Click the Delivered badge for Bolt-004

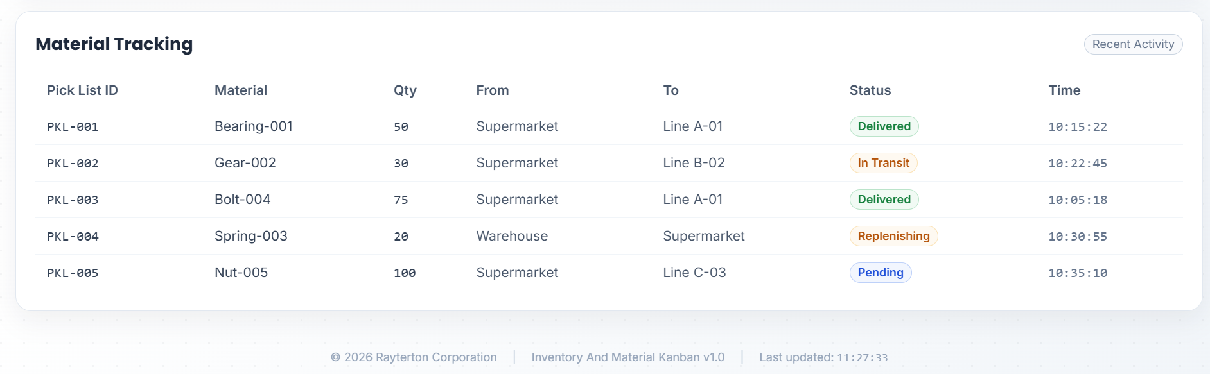click(x=884, y=200)
